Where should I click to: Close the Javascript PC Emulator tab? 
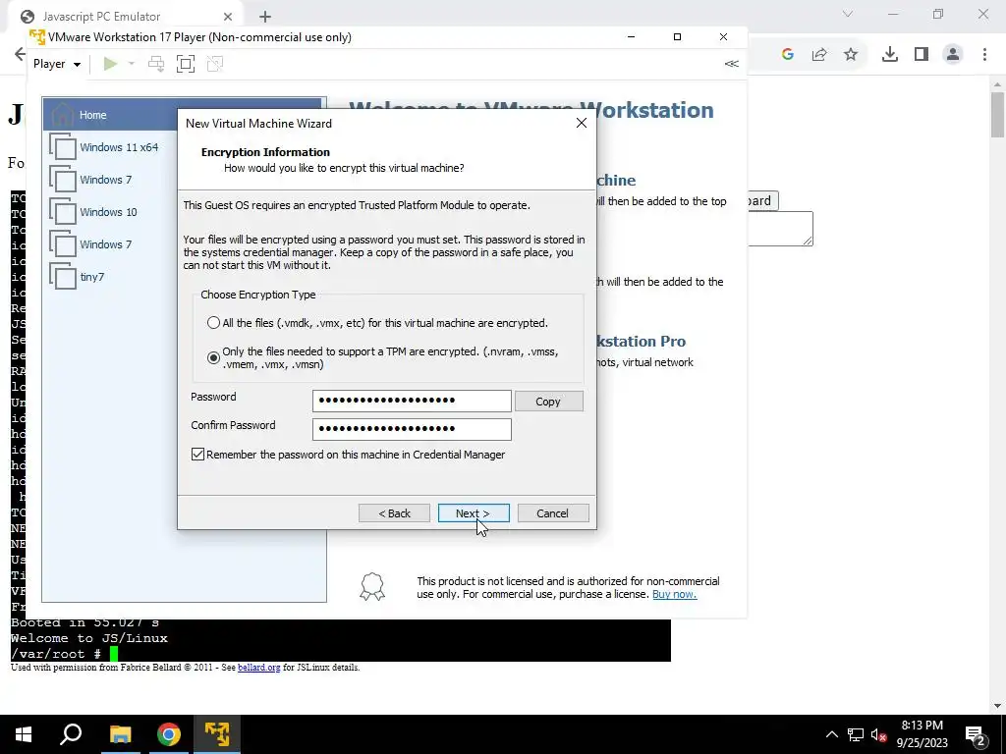(x=228, y=16)
